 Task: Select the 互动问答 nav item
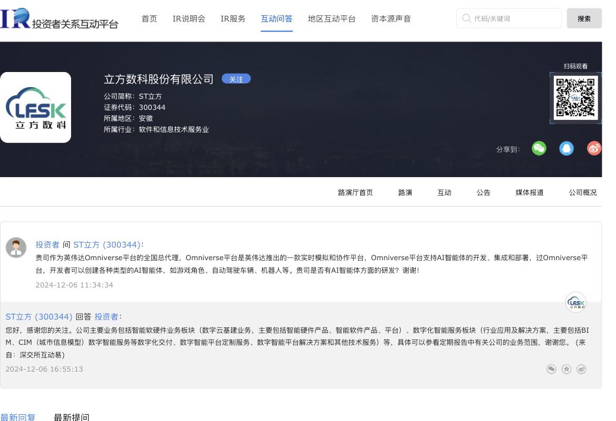tap(276, 19)
